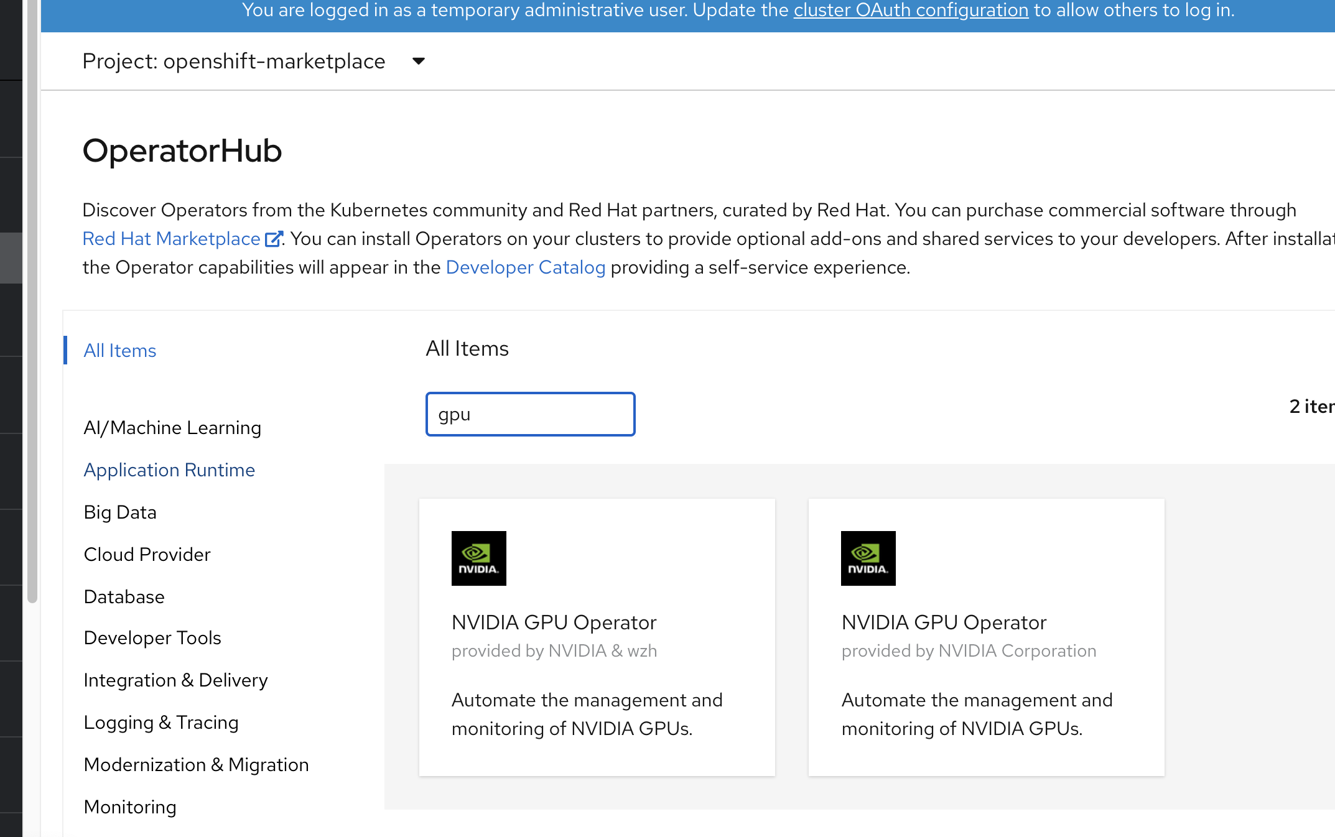
Task: Filter by Application Runtime category
Action: tap(169, 470)
